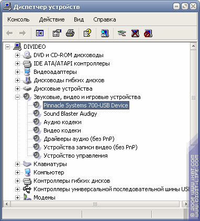This screenshot has width=200, height=221.
Task: Click the Print toolbar icon
Action: [70, 33]
